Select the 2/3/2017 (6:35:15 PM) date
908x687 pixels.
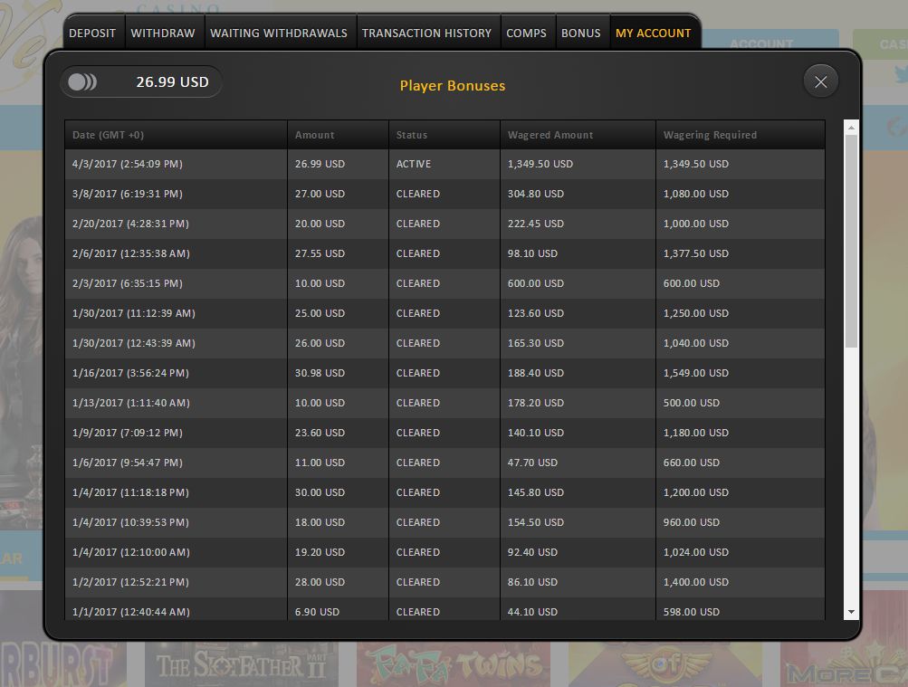coord(128,283)
